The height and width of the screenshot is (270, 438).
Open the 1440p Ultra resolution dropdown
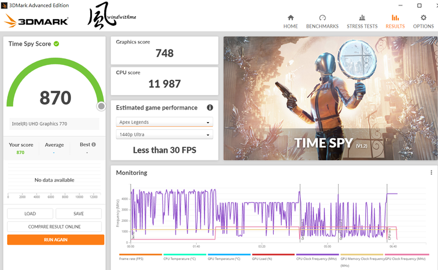pyautogui.click(x=164, y=135)
